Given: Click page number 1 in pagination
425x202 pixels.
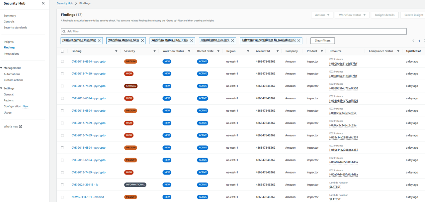Looking at the screenshot, I should pos(419,41).
